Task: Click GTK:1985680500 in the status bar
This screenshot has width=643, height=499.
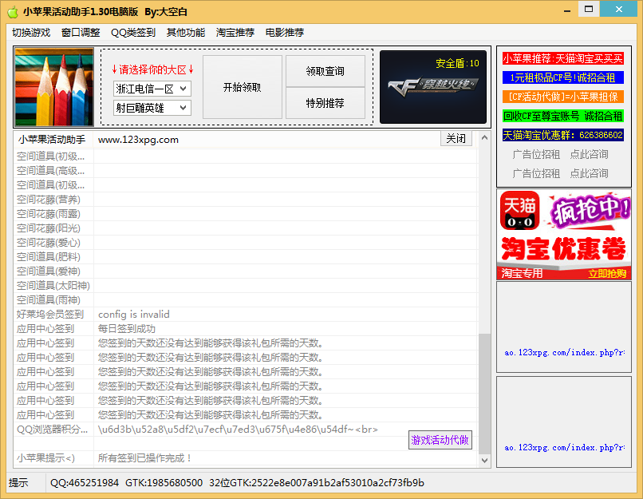Action: [x=164, y=482]
